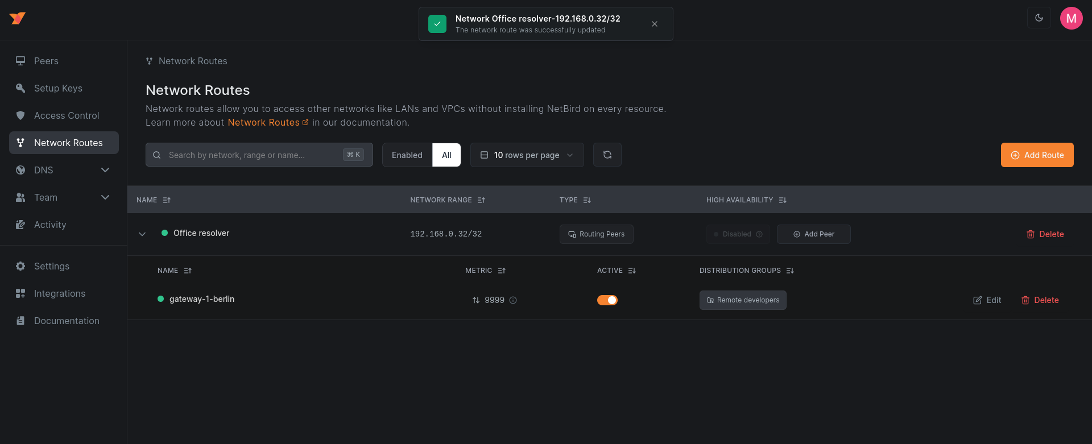Click the Add Route button
The height and width of the screenshot is (444, 1092).
[x=1037, y=155]
